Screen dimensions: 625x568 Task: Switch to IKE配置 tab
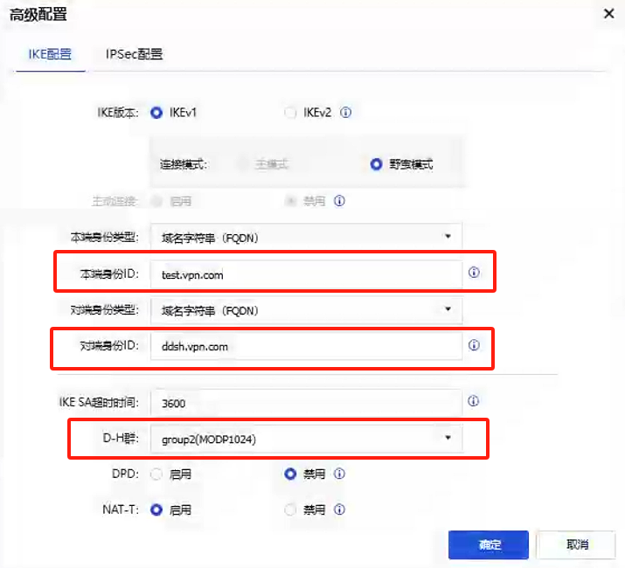50,54
